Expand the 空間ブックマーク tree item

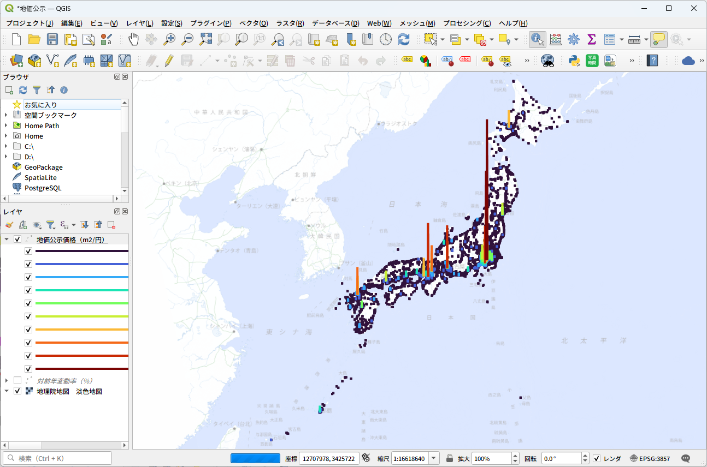coord(6,115)
